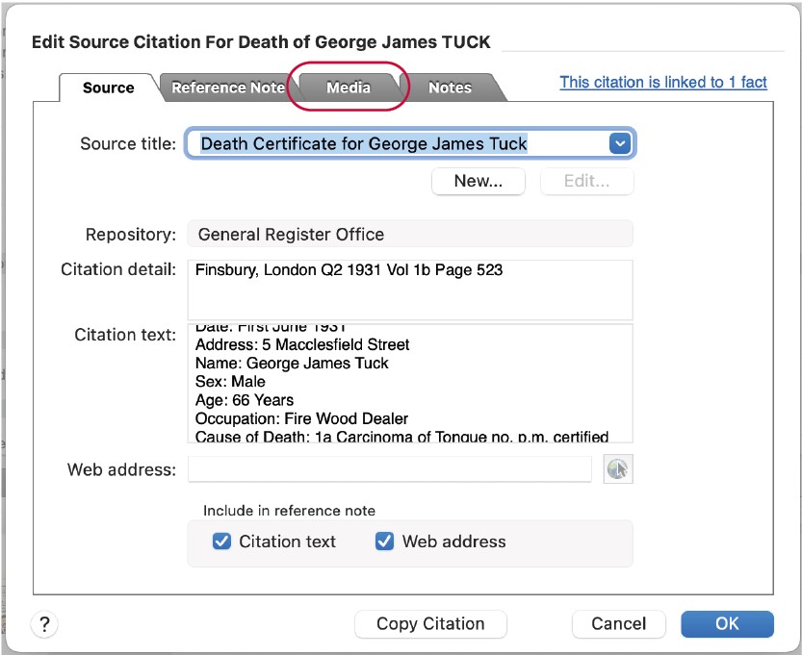
Task: Click the Citation detail text box
Action: pyautogui.click(x=409, y=289)
